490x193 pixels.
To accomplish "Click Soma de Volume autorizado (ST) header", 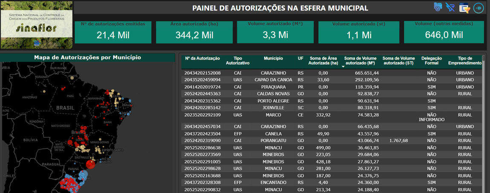I will point(398,60).
